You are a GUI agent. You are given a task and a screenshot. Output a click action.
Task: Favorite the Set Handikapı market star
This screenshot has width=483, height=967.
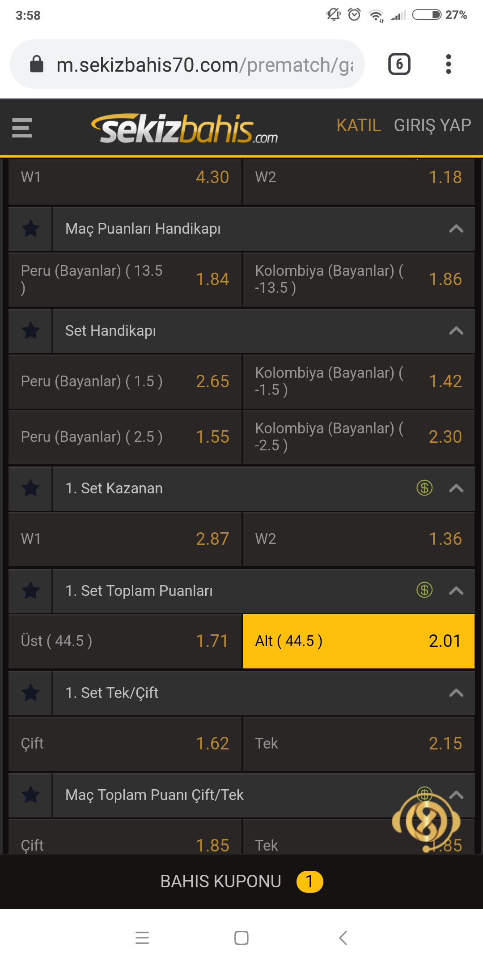click(30, 331)
